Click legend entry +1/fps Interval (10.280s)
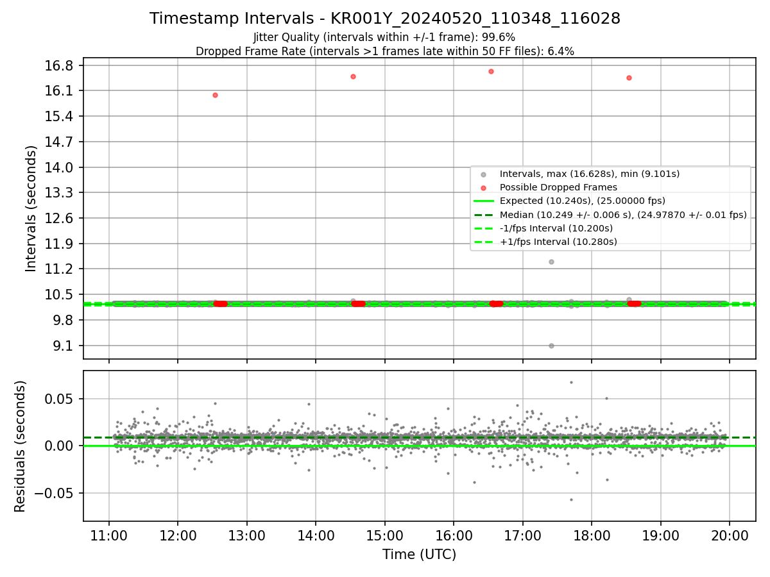Image resolution: width=770 pixels, height=577 pixels. pyautogui.click(x=558, y=242)
